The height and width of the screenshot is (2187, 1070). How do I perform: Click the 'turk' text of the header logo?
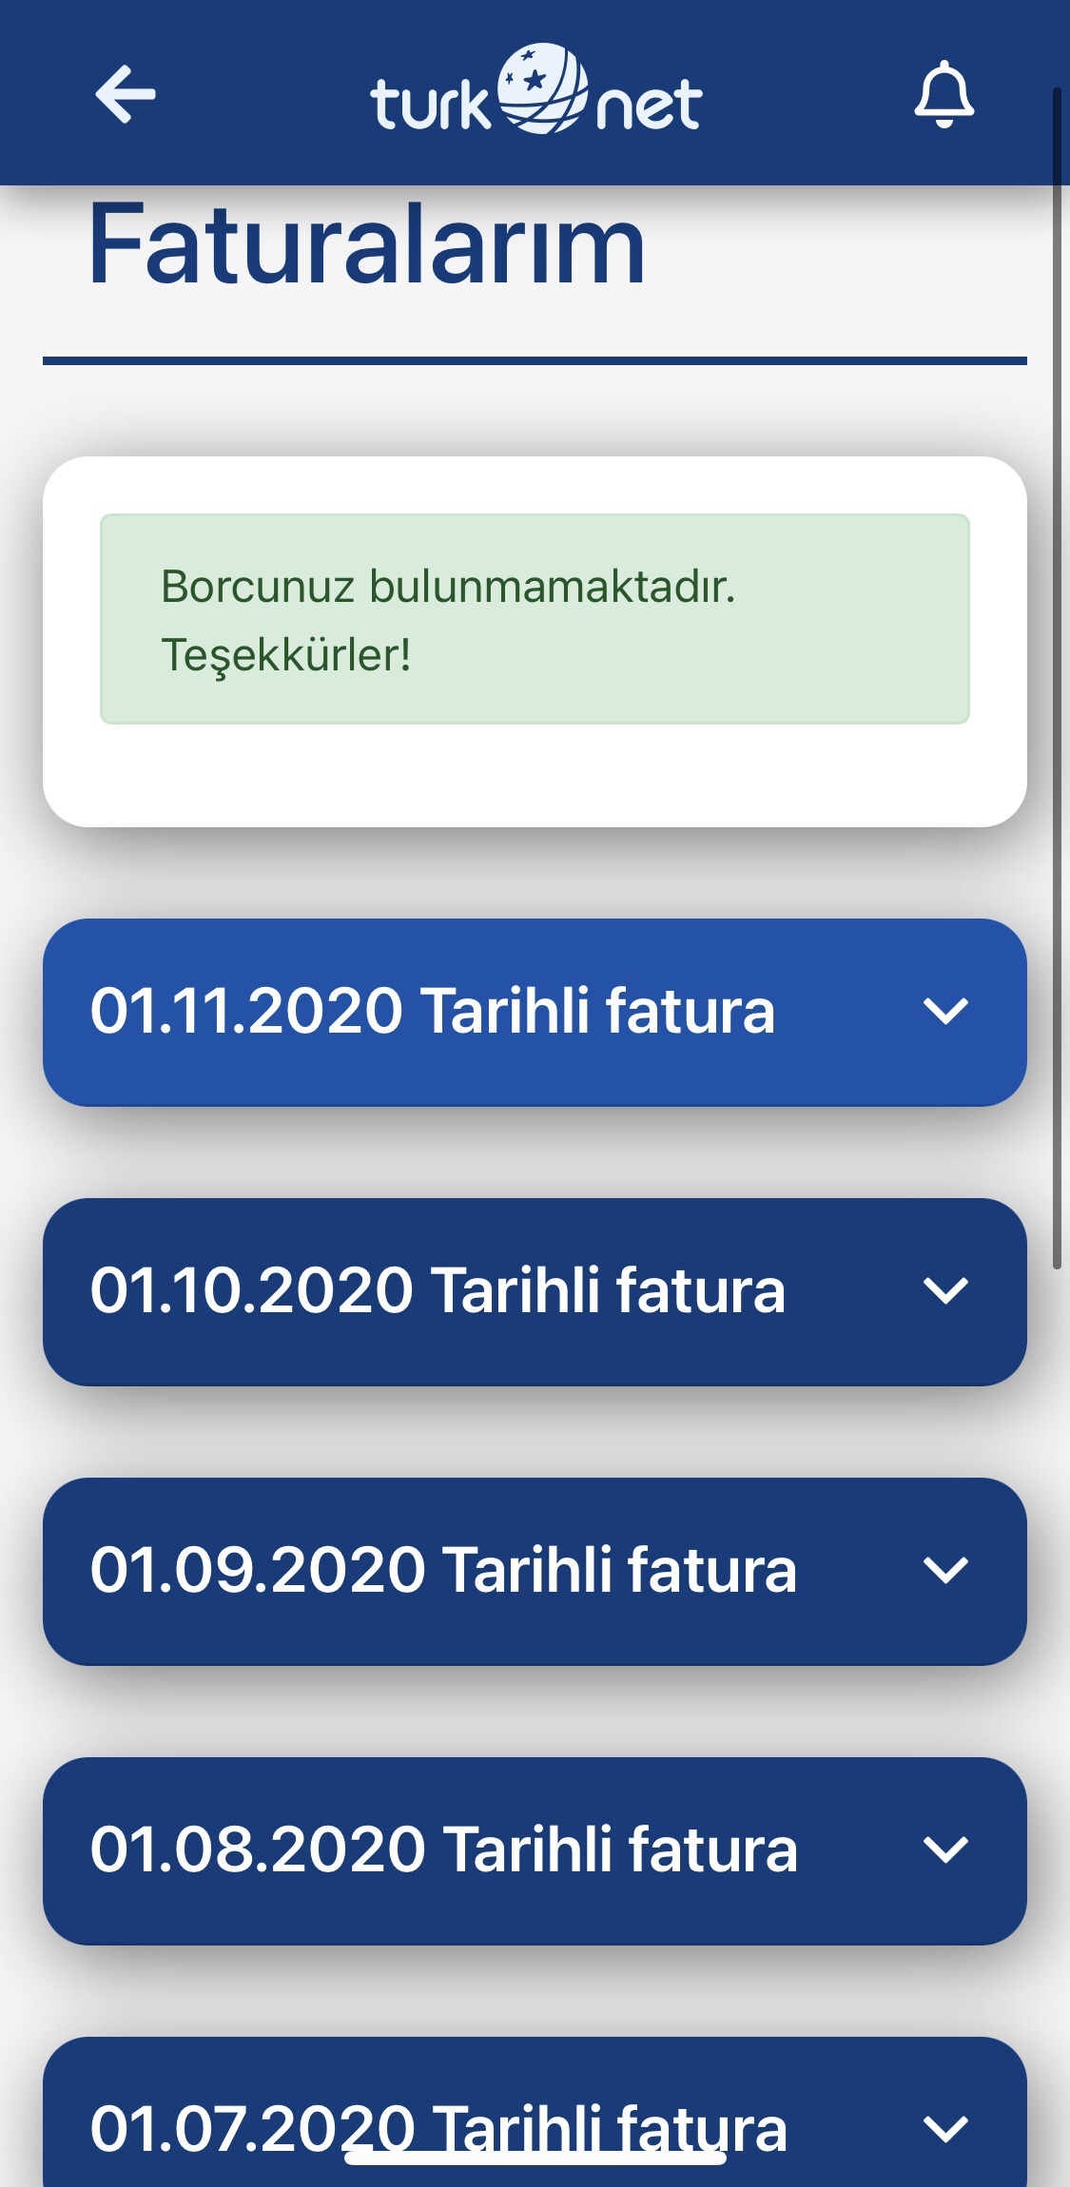pos(430,103)
